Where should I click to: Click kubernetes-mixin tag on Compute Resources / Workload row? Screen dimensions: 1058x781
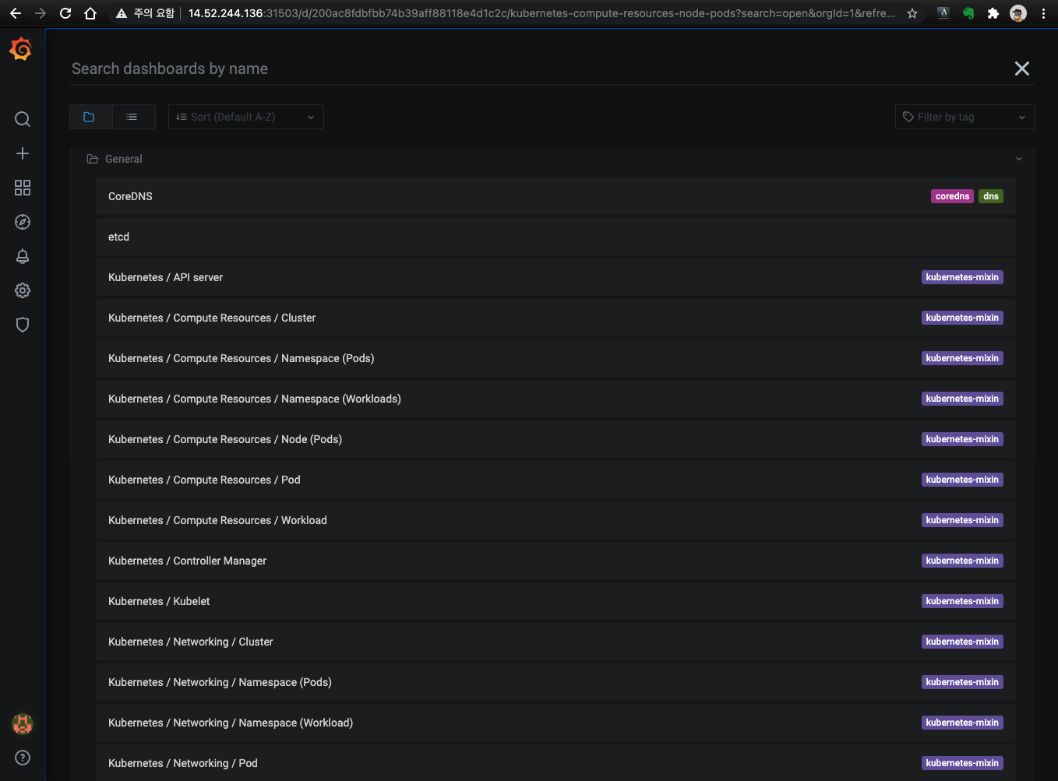pyautogui.click(x=962, y=520)
